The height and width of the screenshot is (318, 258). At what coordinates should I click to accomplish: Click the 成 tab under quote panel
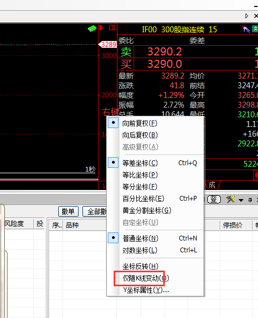point(212,185)
